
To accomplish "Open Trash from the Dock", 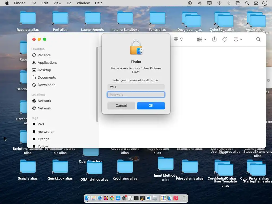I will pos(185,198).
